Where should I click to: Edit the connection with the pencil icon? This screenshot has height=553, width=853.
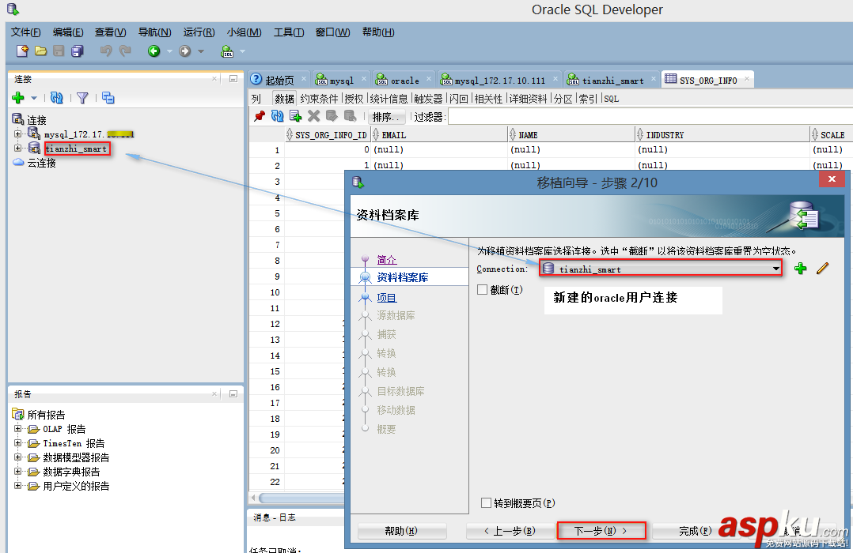[x=823, y=268]
